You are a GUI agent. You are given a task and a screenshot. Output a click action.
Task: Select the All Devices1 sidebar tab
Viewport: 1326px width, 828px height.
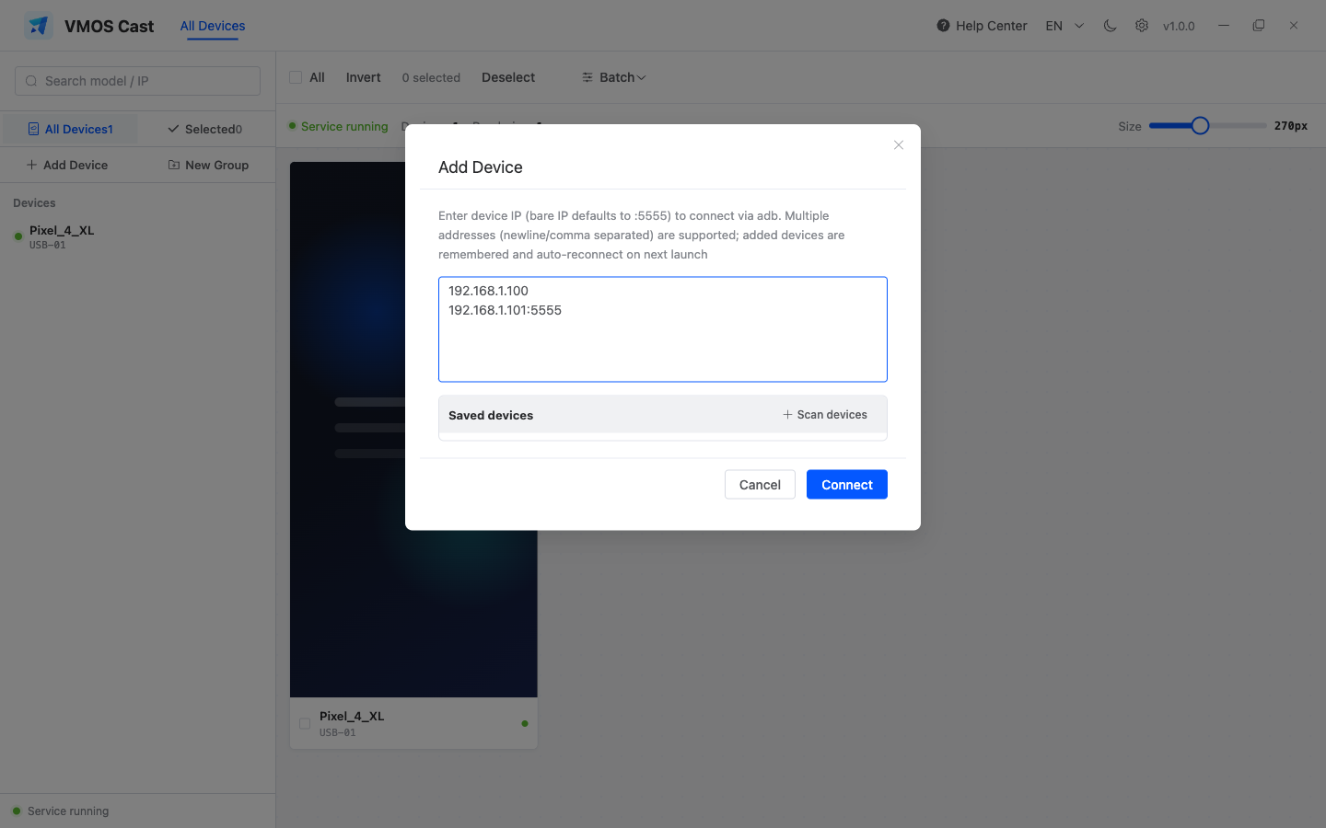tap(70, 129)
